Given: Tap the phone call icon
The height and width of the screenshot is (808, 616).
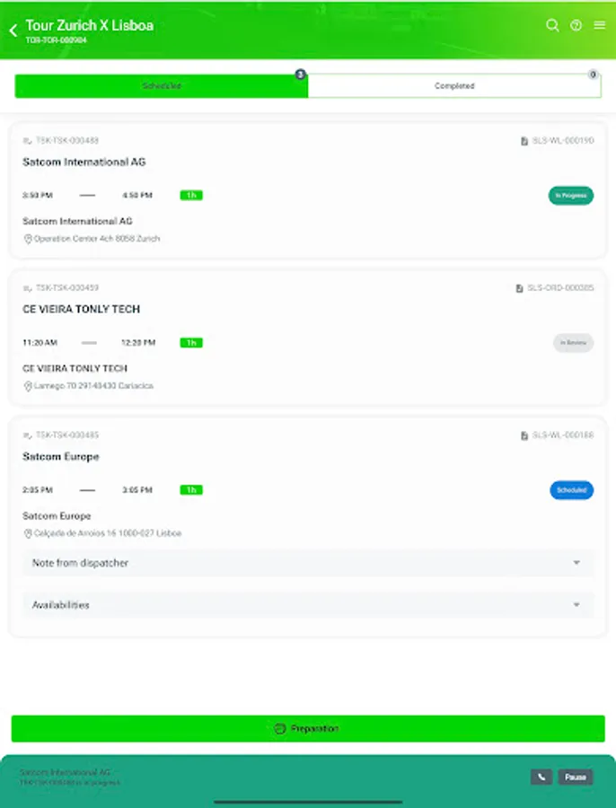Looking at the screenshot, I should click(x=541, y=777).
